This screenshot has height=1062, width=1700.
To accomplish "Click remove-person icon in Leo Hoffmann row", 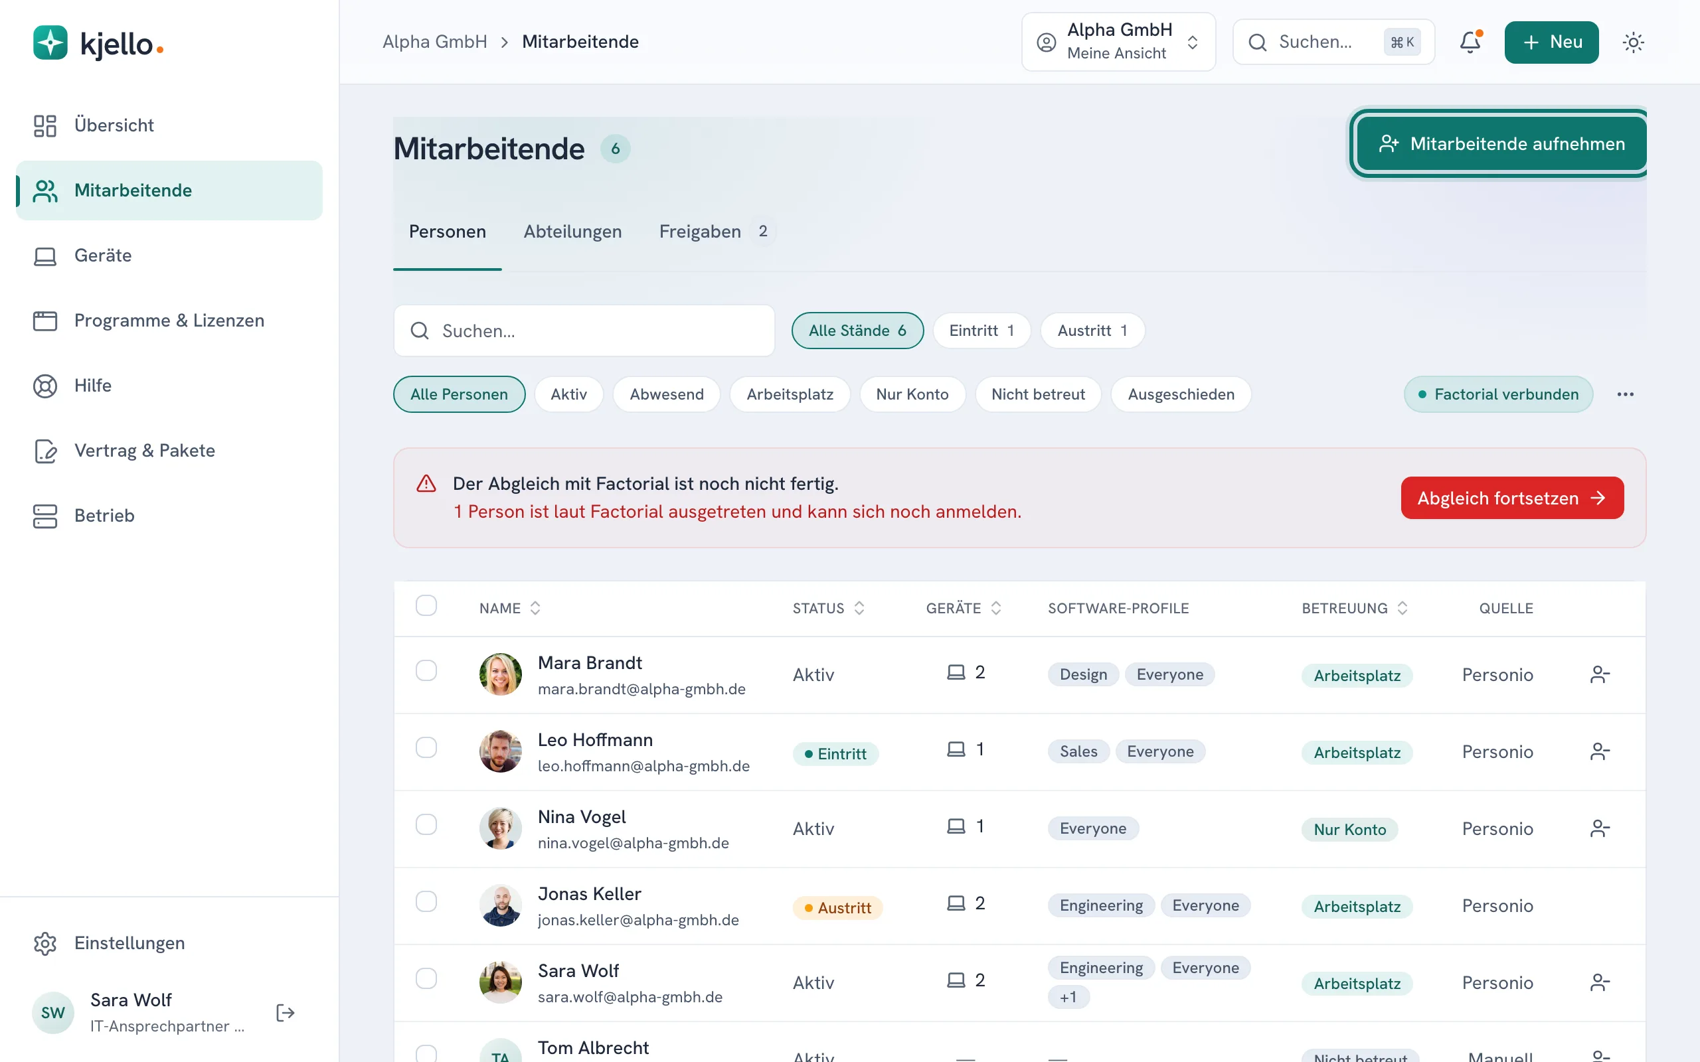I will [1600, 751].
